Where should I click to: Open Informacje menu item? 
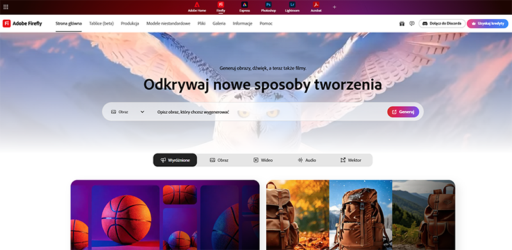click(243, 24)
